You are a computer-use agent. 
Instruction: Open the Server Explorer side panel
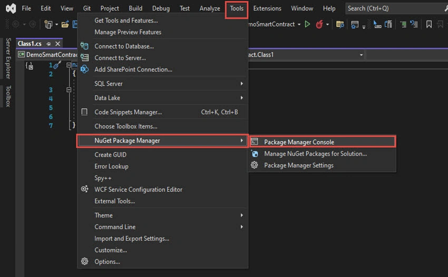(8, 58)
